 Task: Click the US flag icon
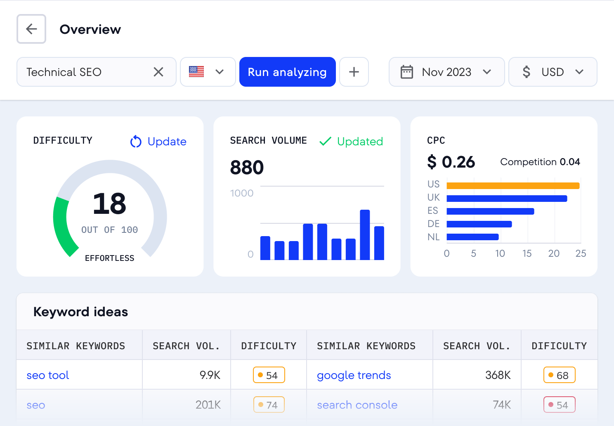[x=196, y=72]
